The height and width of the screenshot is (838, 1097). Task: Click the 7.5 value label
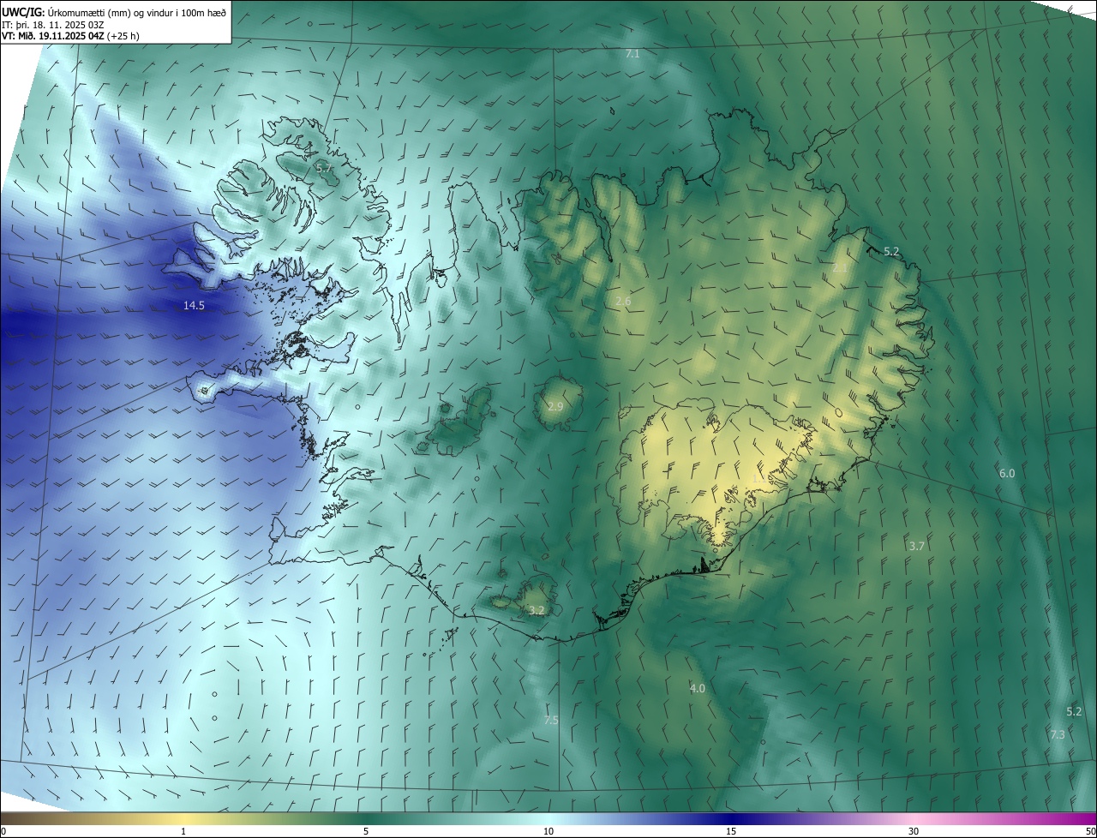pos(551,720)
